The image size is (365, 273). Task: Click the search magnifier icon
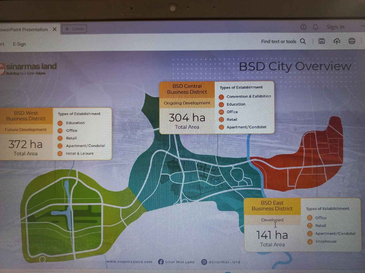[x=303, y=41]
